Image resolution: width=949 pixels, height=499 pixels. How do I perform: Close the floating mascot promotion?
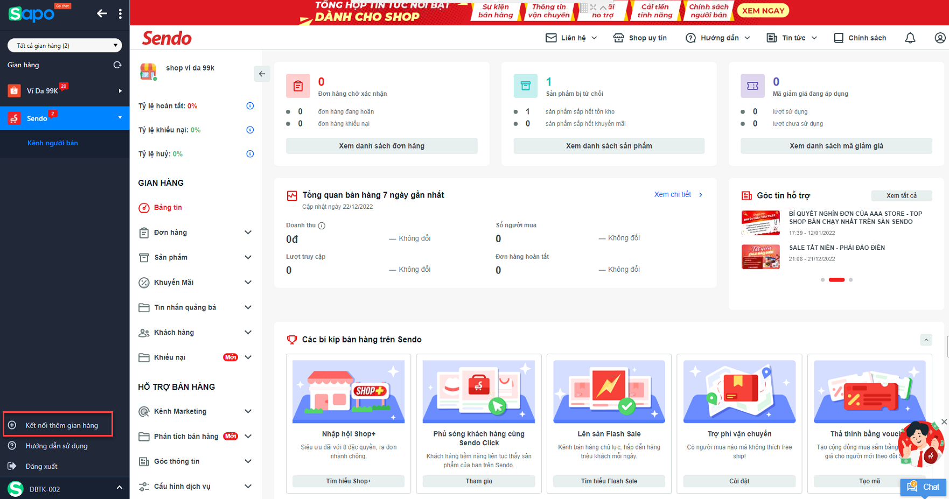[944, 421]
